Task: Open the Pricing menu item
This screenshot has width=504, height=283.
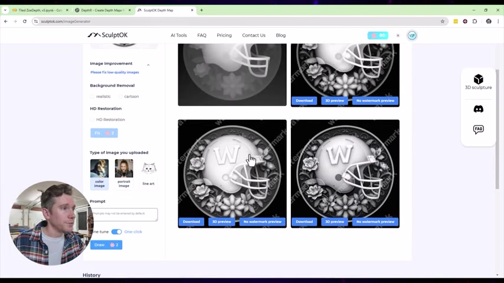Action: pos(224,35)
